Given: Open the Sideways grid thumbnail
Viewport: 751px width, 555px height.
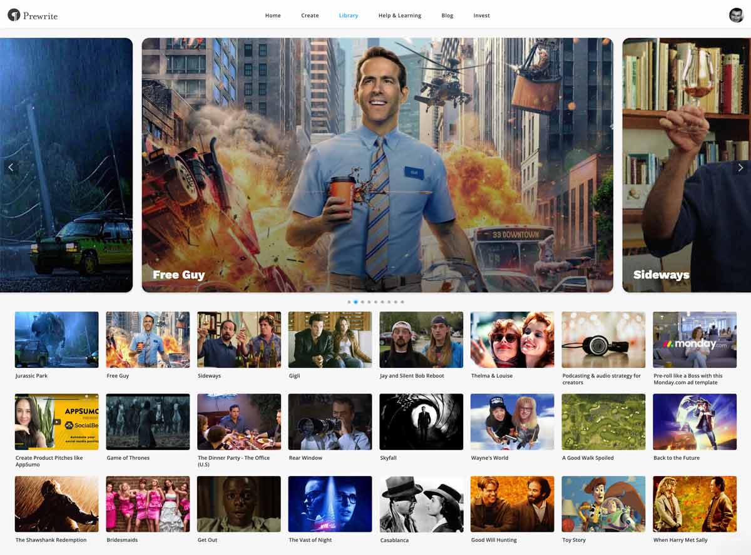Looking at the screenshot, I should tap(239, 340).
